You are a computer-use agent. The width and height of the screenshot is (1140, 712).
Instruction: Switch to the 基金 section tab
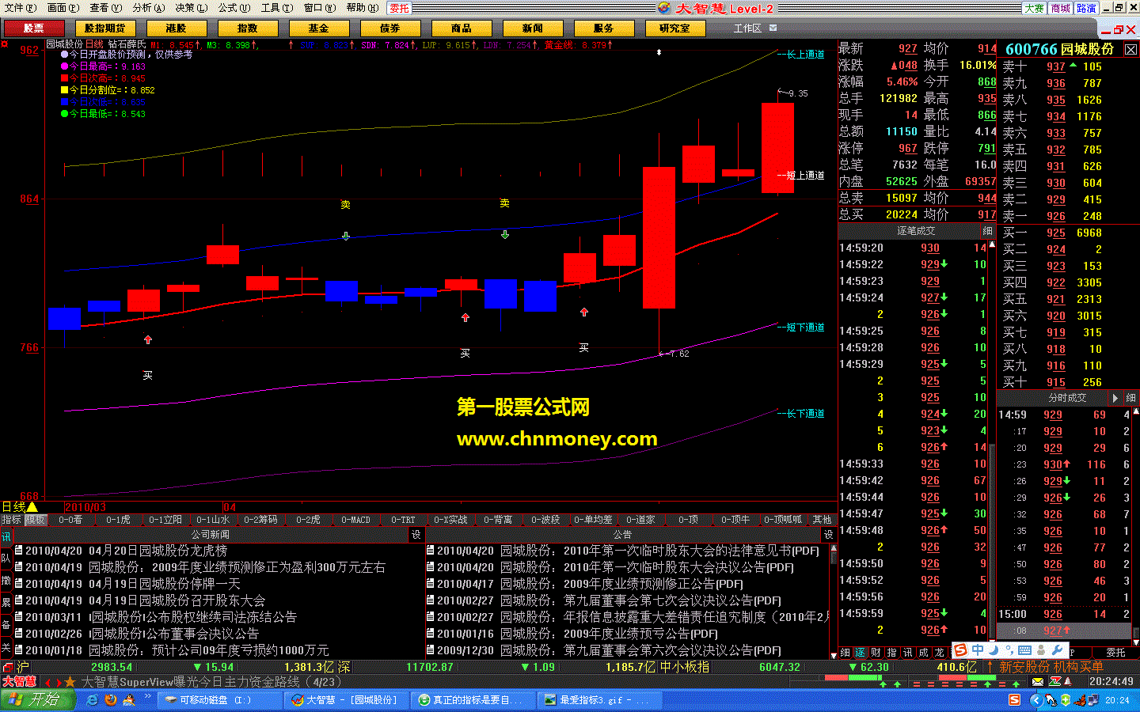pyautogui.click(x=318, y=28)
